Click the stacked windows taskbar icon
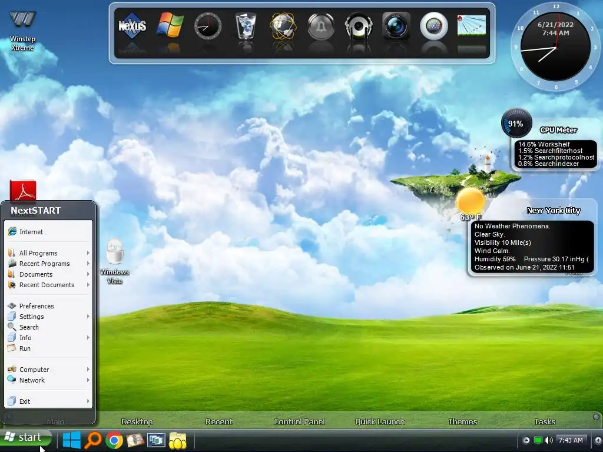 tap(156, 440)
